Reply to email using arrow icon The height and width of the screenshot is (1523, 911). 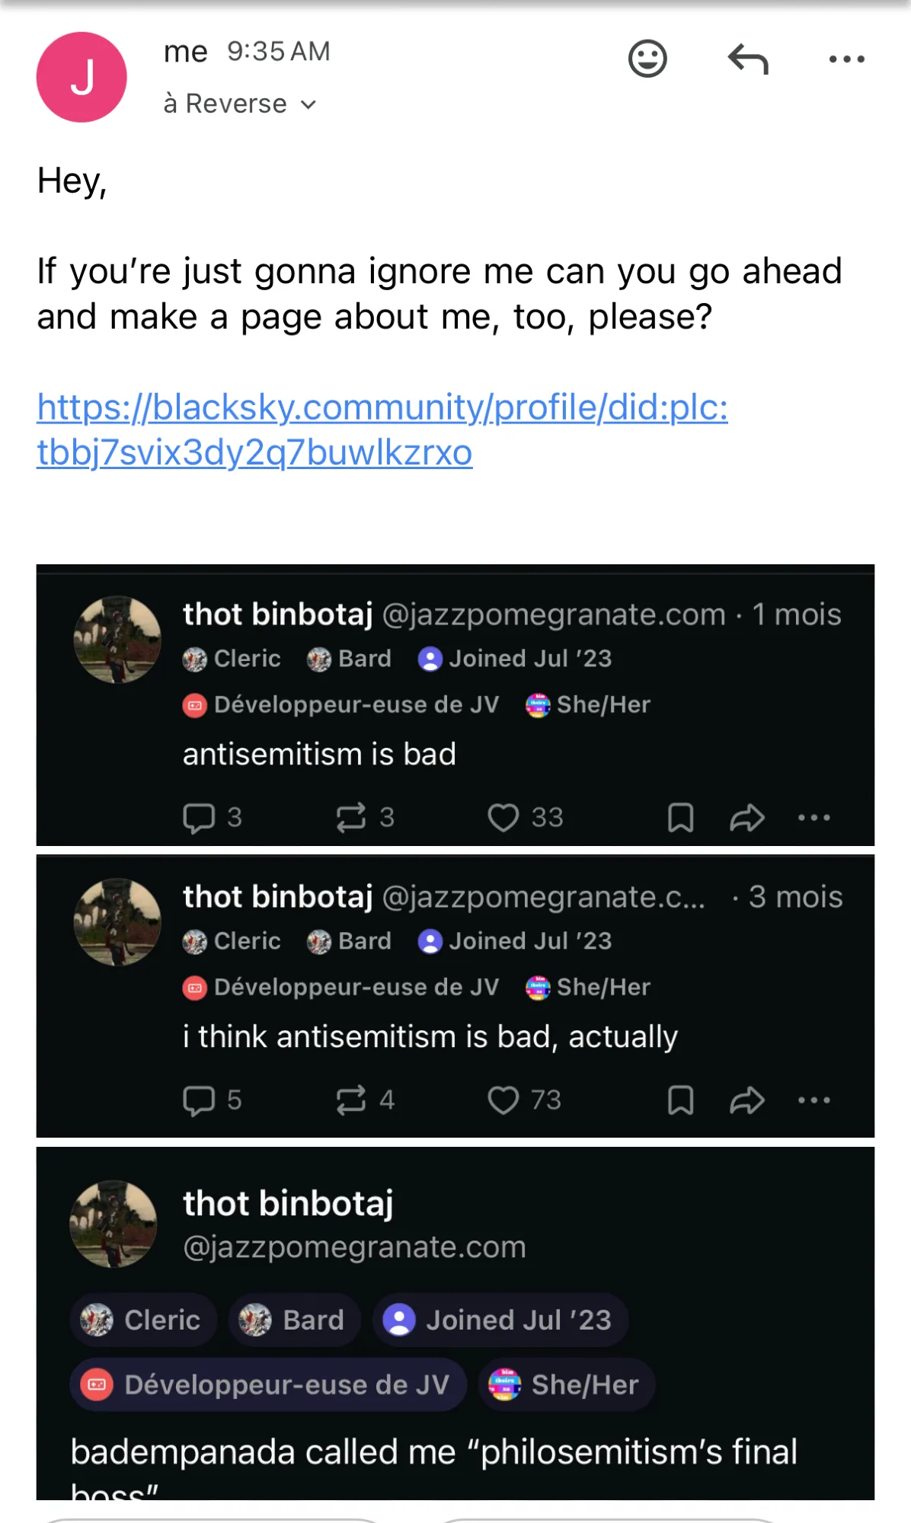[x=748, y=59]
